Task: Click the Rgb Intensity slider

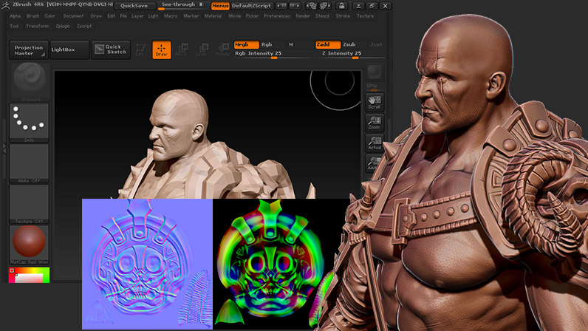Action: click(273, 55)
